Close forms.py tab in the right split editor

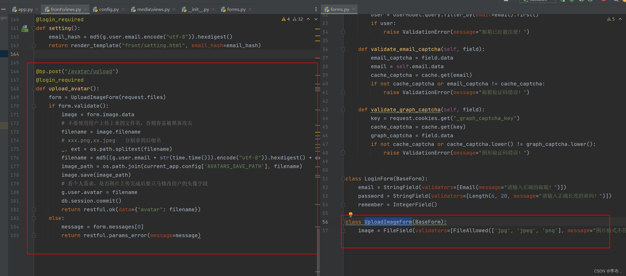point(354,9)
